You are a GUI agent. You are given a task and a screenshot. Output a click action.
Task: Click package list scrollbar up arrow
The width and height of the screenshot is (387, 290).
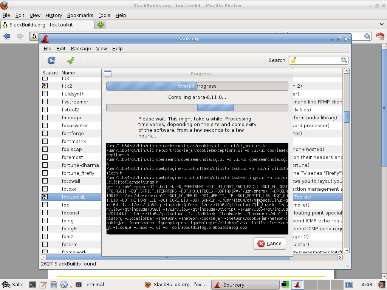[347, 71]
